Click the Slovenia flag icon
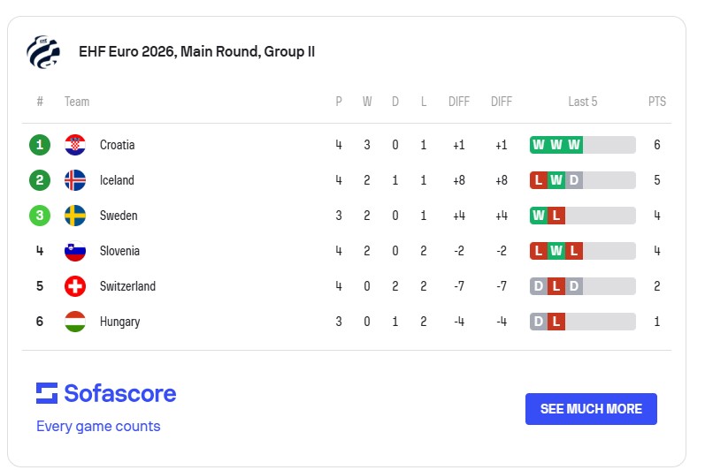 (75, 251)
